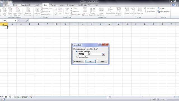Select column header M
Viewport: 179px width, 101px height.
[x=109, y=24]
